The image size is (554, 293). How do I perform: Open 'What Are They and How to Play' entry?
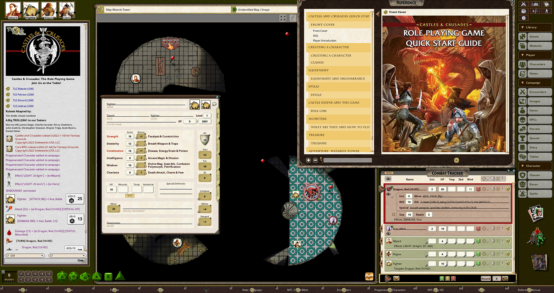(340, 127)
